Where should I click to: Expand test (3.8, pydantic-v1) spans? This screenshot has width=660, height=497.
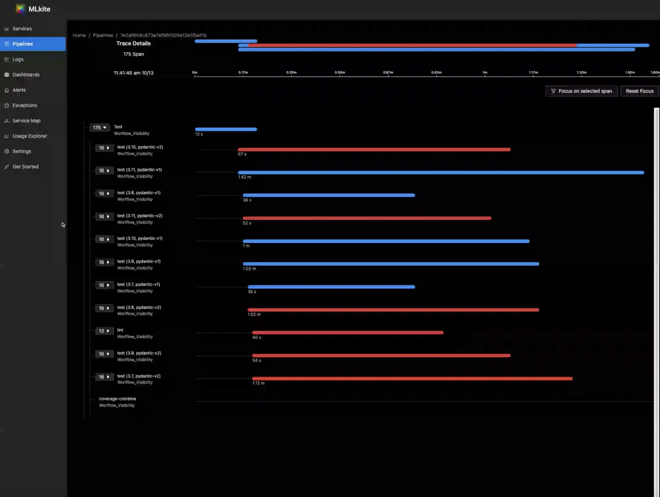pos(104,194)
